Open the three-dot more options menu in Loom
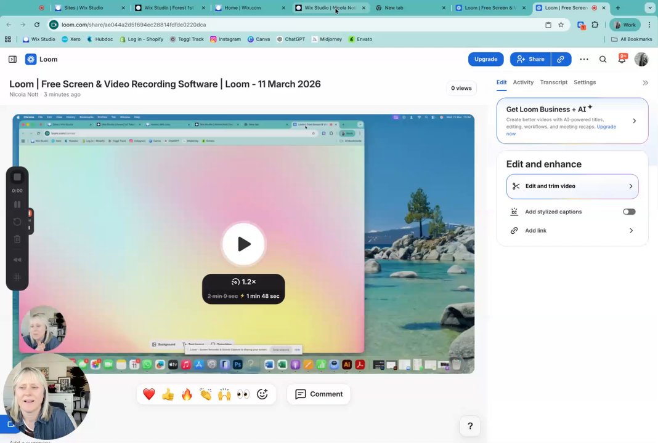Image resolution: width=658 pixels, height=443 pixels. 583,59
